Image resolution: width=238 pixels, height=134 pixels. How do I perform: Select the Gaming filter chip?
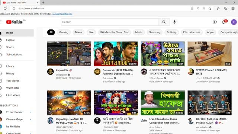[x=64, y=32]
